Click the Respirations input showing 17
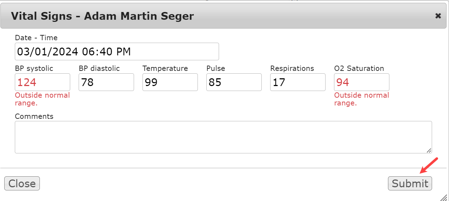The image size is (449, 201). 298,82
